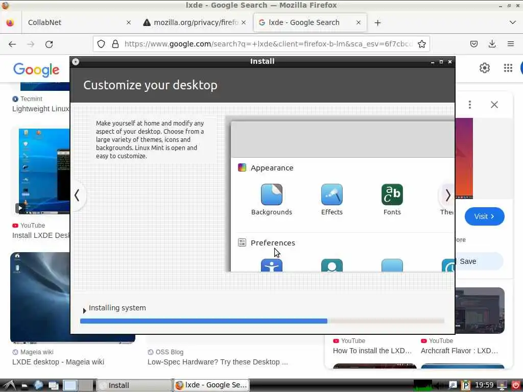Open the Archcraft Flavor : LXD… video
This screenshot has height=392, width=523.
tap(459, 351)
